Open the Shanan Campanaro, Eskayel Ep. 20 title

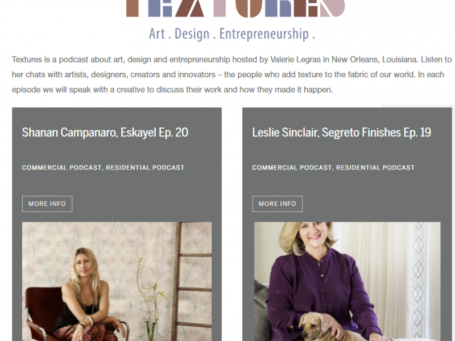105,132
